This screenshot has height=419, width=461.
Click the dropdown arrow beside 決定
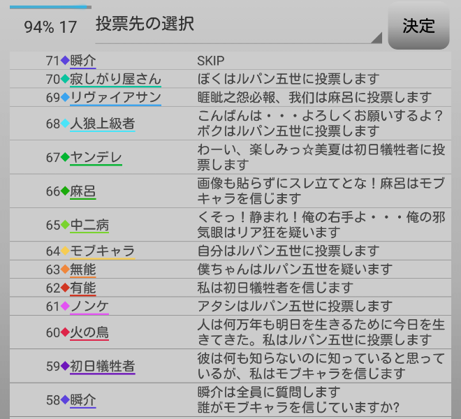377,38
